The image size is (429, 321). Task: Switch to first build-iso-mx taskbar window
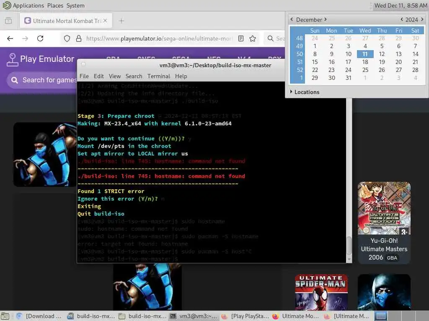(91, 316)
